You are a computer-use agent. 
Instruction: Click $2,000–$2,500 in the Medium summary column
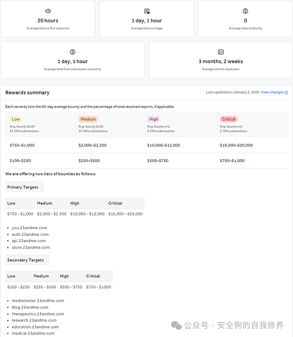point(93,145)
